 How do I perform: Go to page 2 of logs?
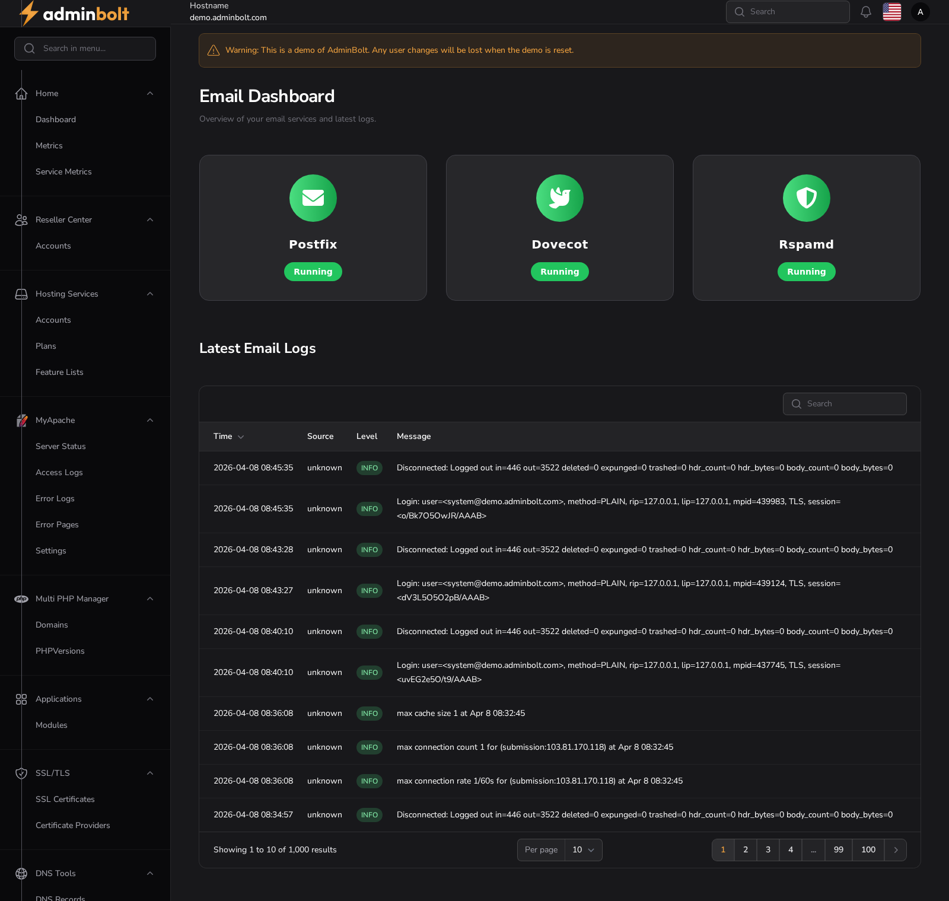[x=746, y=850]
